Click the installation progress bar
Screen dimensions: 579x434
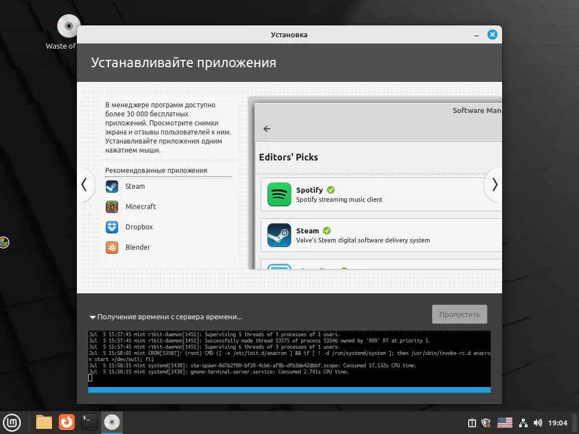click(289, 390)
